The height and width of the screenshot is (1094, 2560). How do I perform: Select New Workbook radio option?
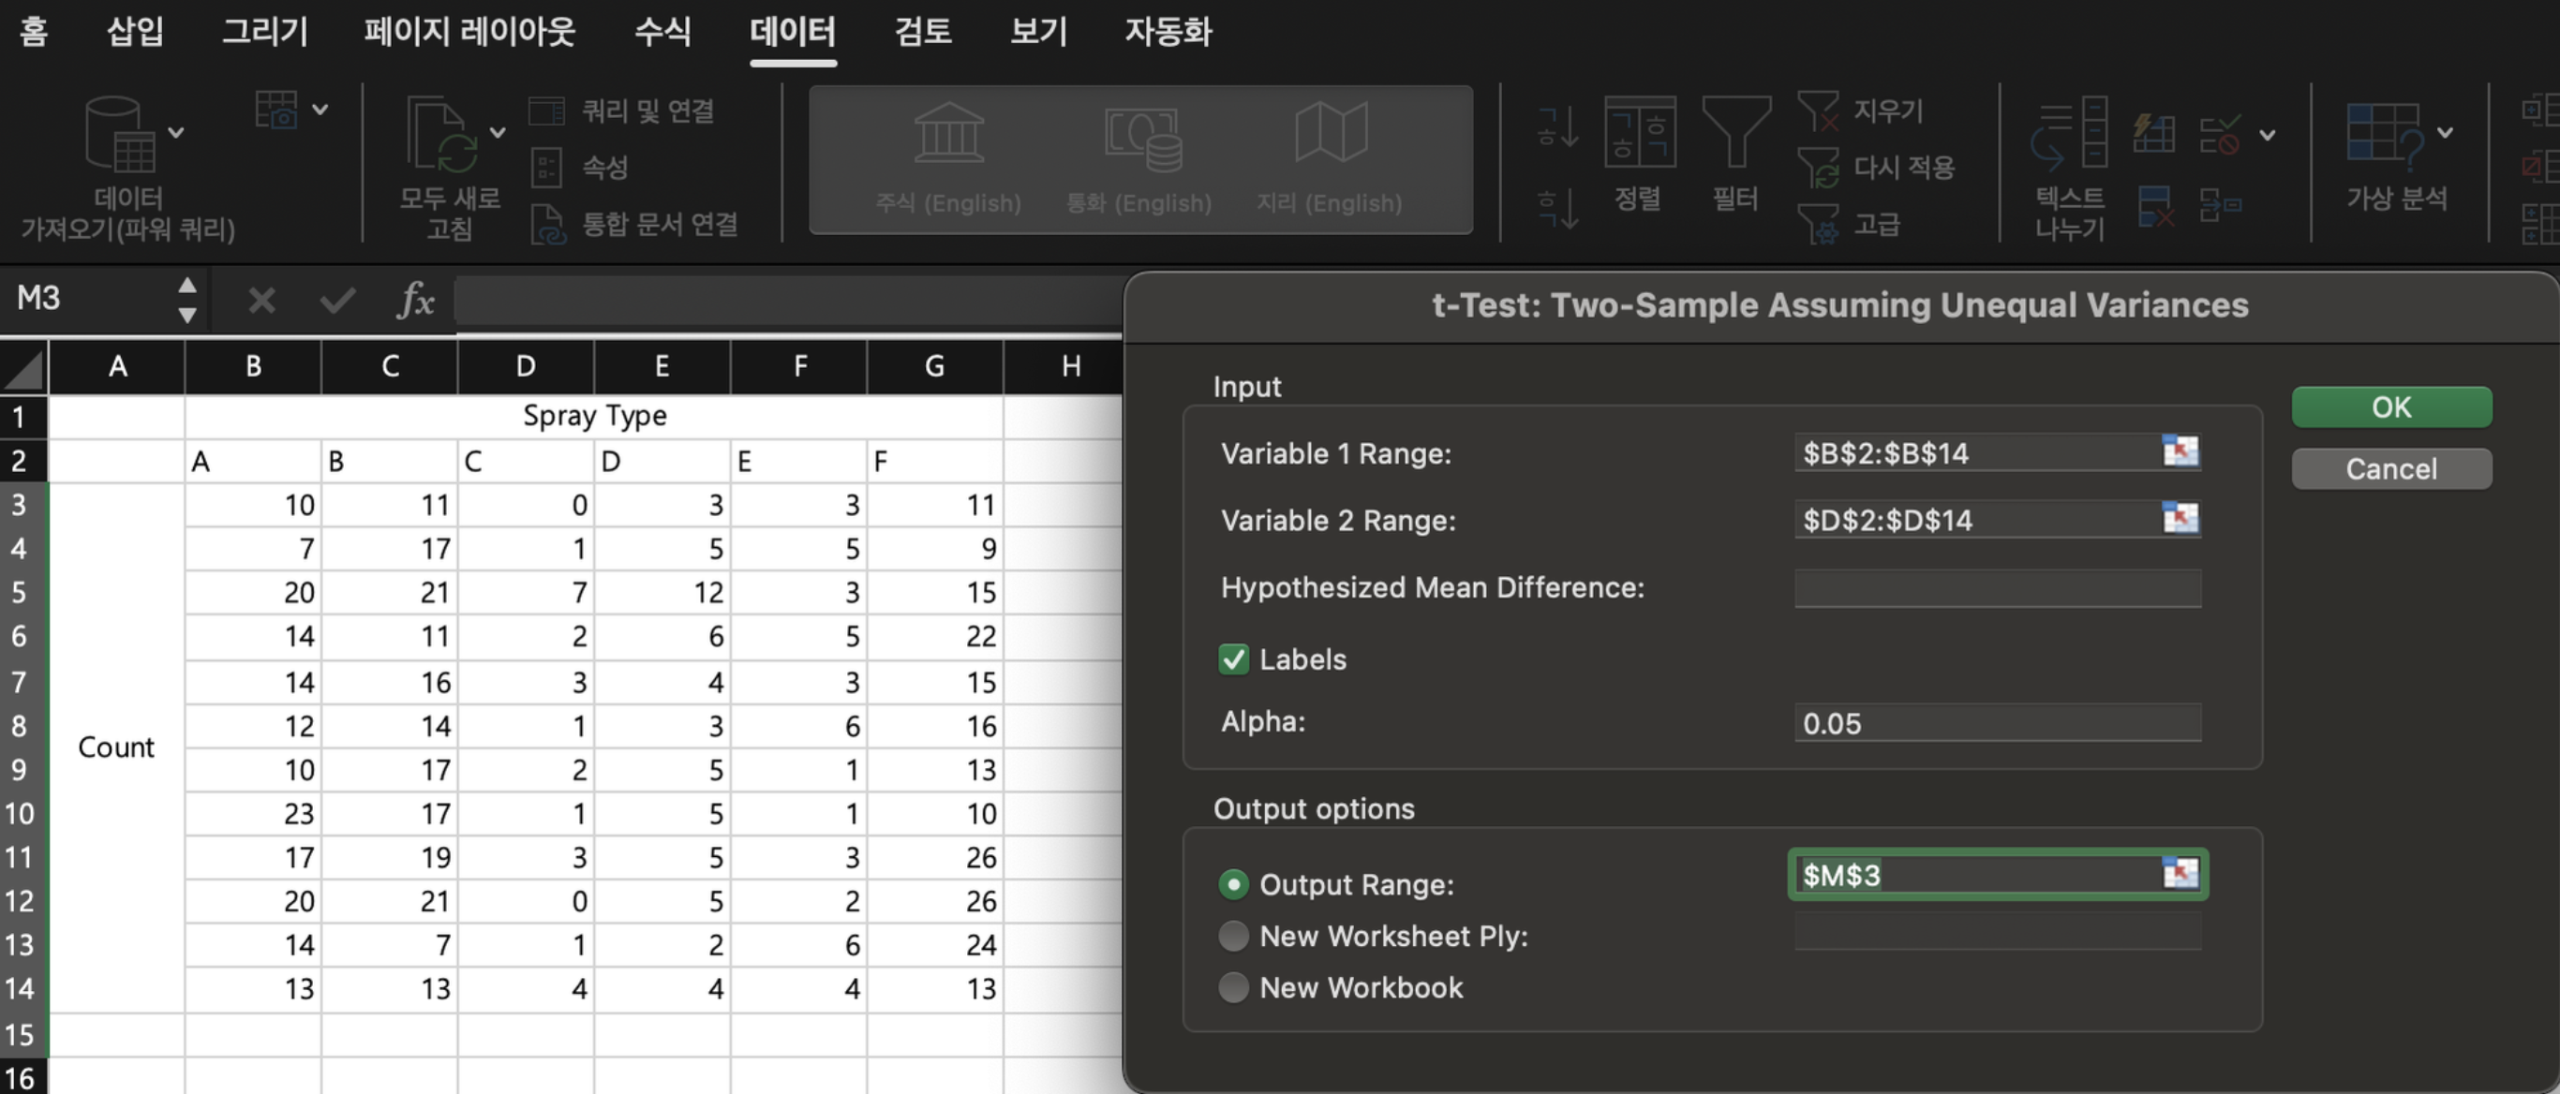click(1233, 987)
